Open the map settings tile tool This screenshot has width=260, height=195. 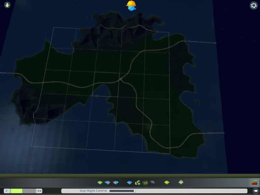coord(181,183)
